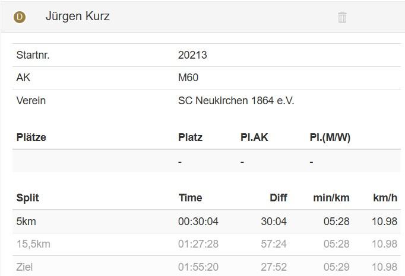The image size is (405, 276).
Task: Click the finish time 01:55:20
Action: pyautogui.click(x=198, y=267)
